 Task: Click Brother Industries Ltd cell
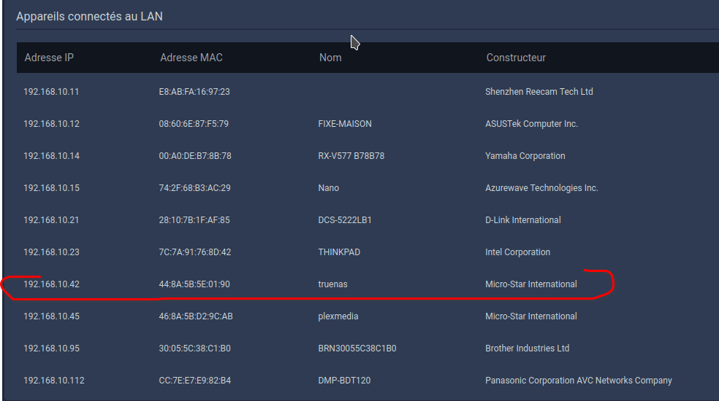[528, 348]
